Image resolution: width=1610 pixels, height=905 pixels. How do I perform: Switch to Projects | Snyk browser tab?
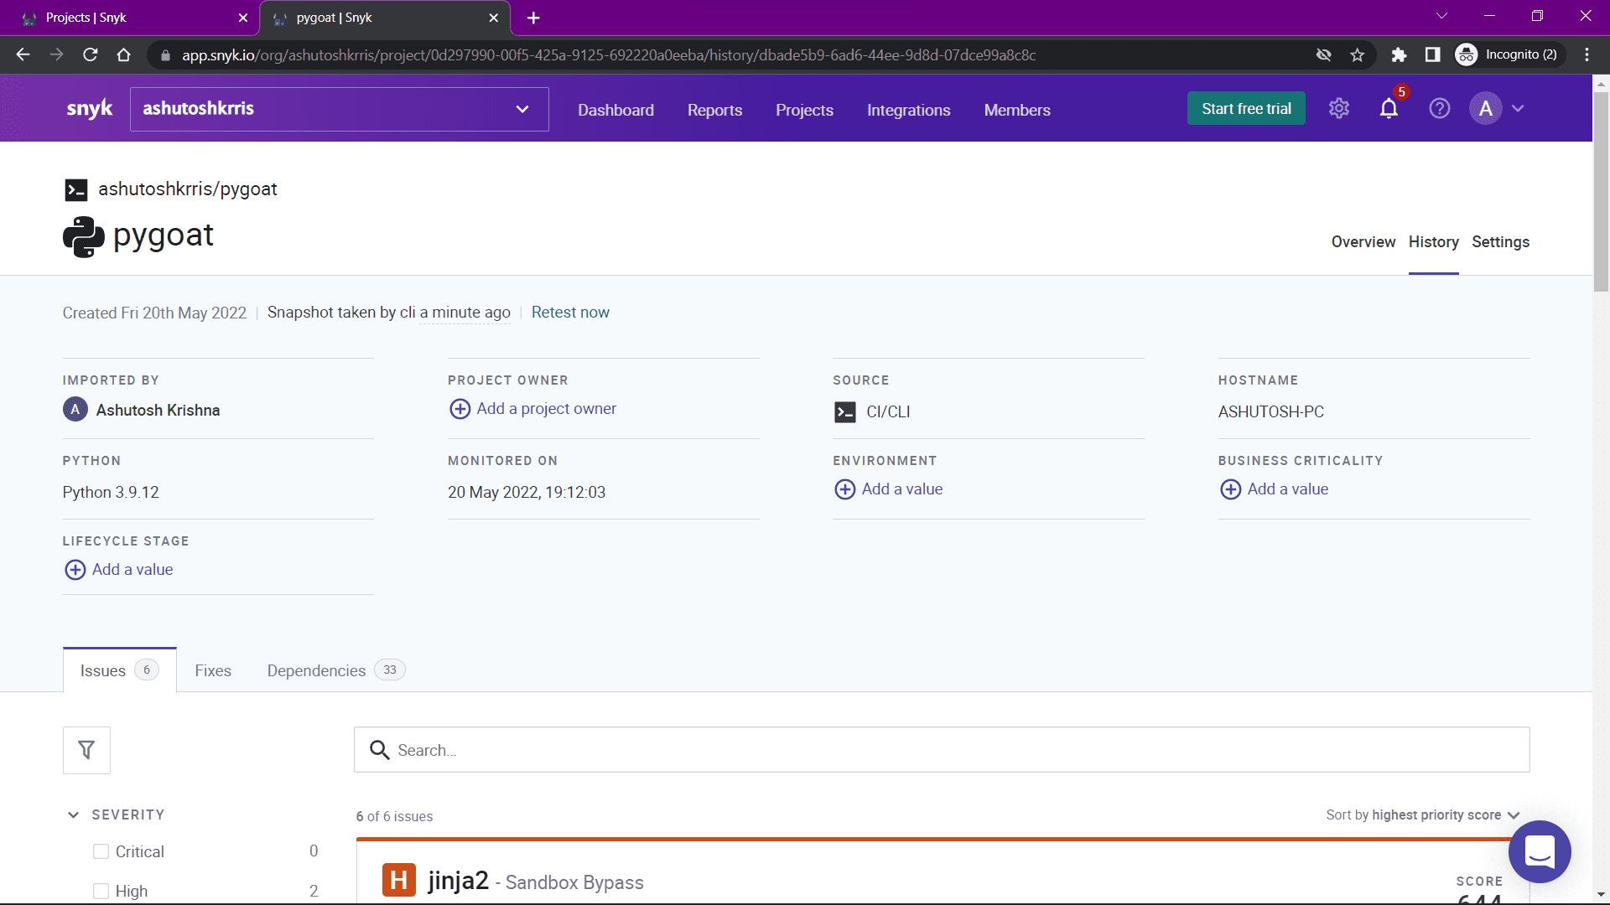click(x=130, y=18)
